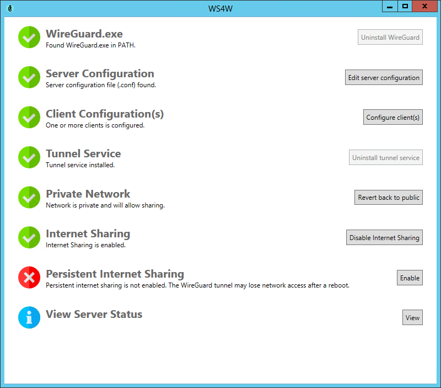
Task: Click the persistent sharing not enabled warning text
Action: (197, 285)
